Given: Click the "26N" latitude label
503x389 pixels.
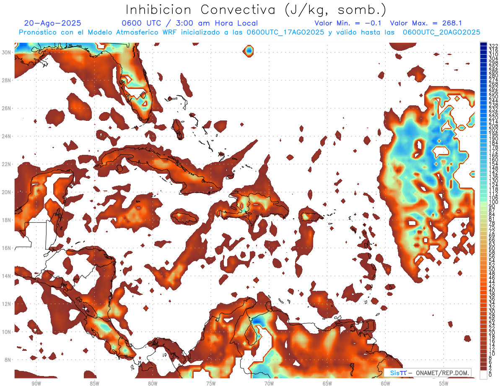Looking at the screenshot, I should pyautogui.click(x=7, y=108).
